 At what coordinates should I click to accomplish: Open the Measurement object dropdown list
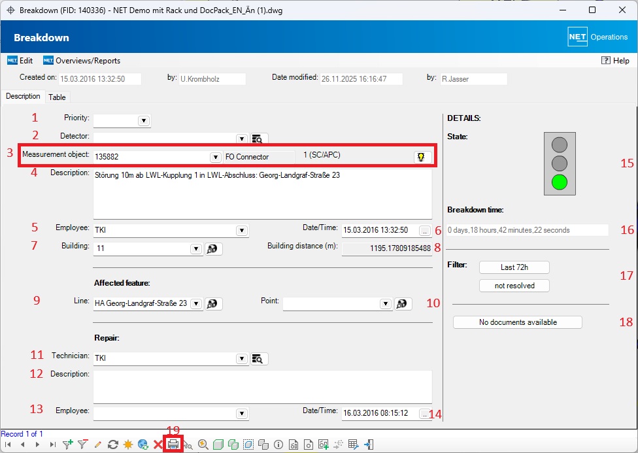(215, 158)
